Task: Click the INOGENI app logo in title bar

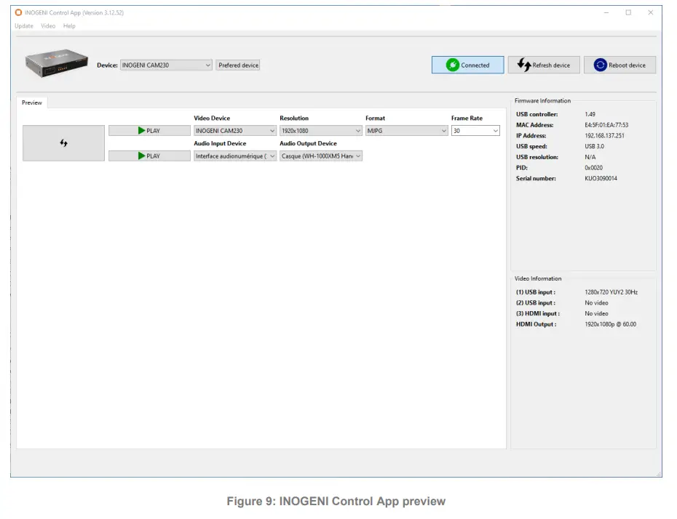Action: [18, 12]
